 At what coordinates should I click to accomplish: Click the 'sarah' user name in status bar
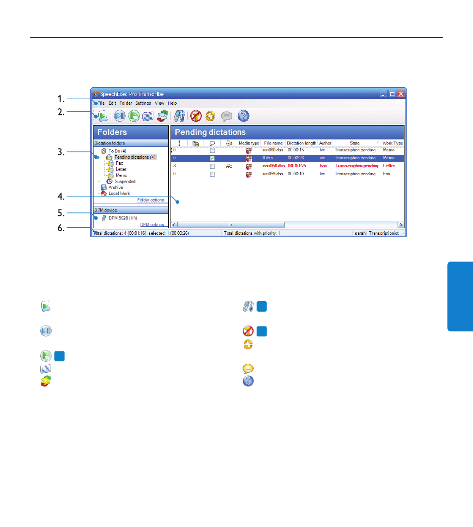point(360,233)
